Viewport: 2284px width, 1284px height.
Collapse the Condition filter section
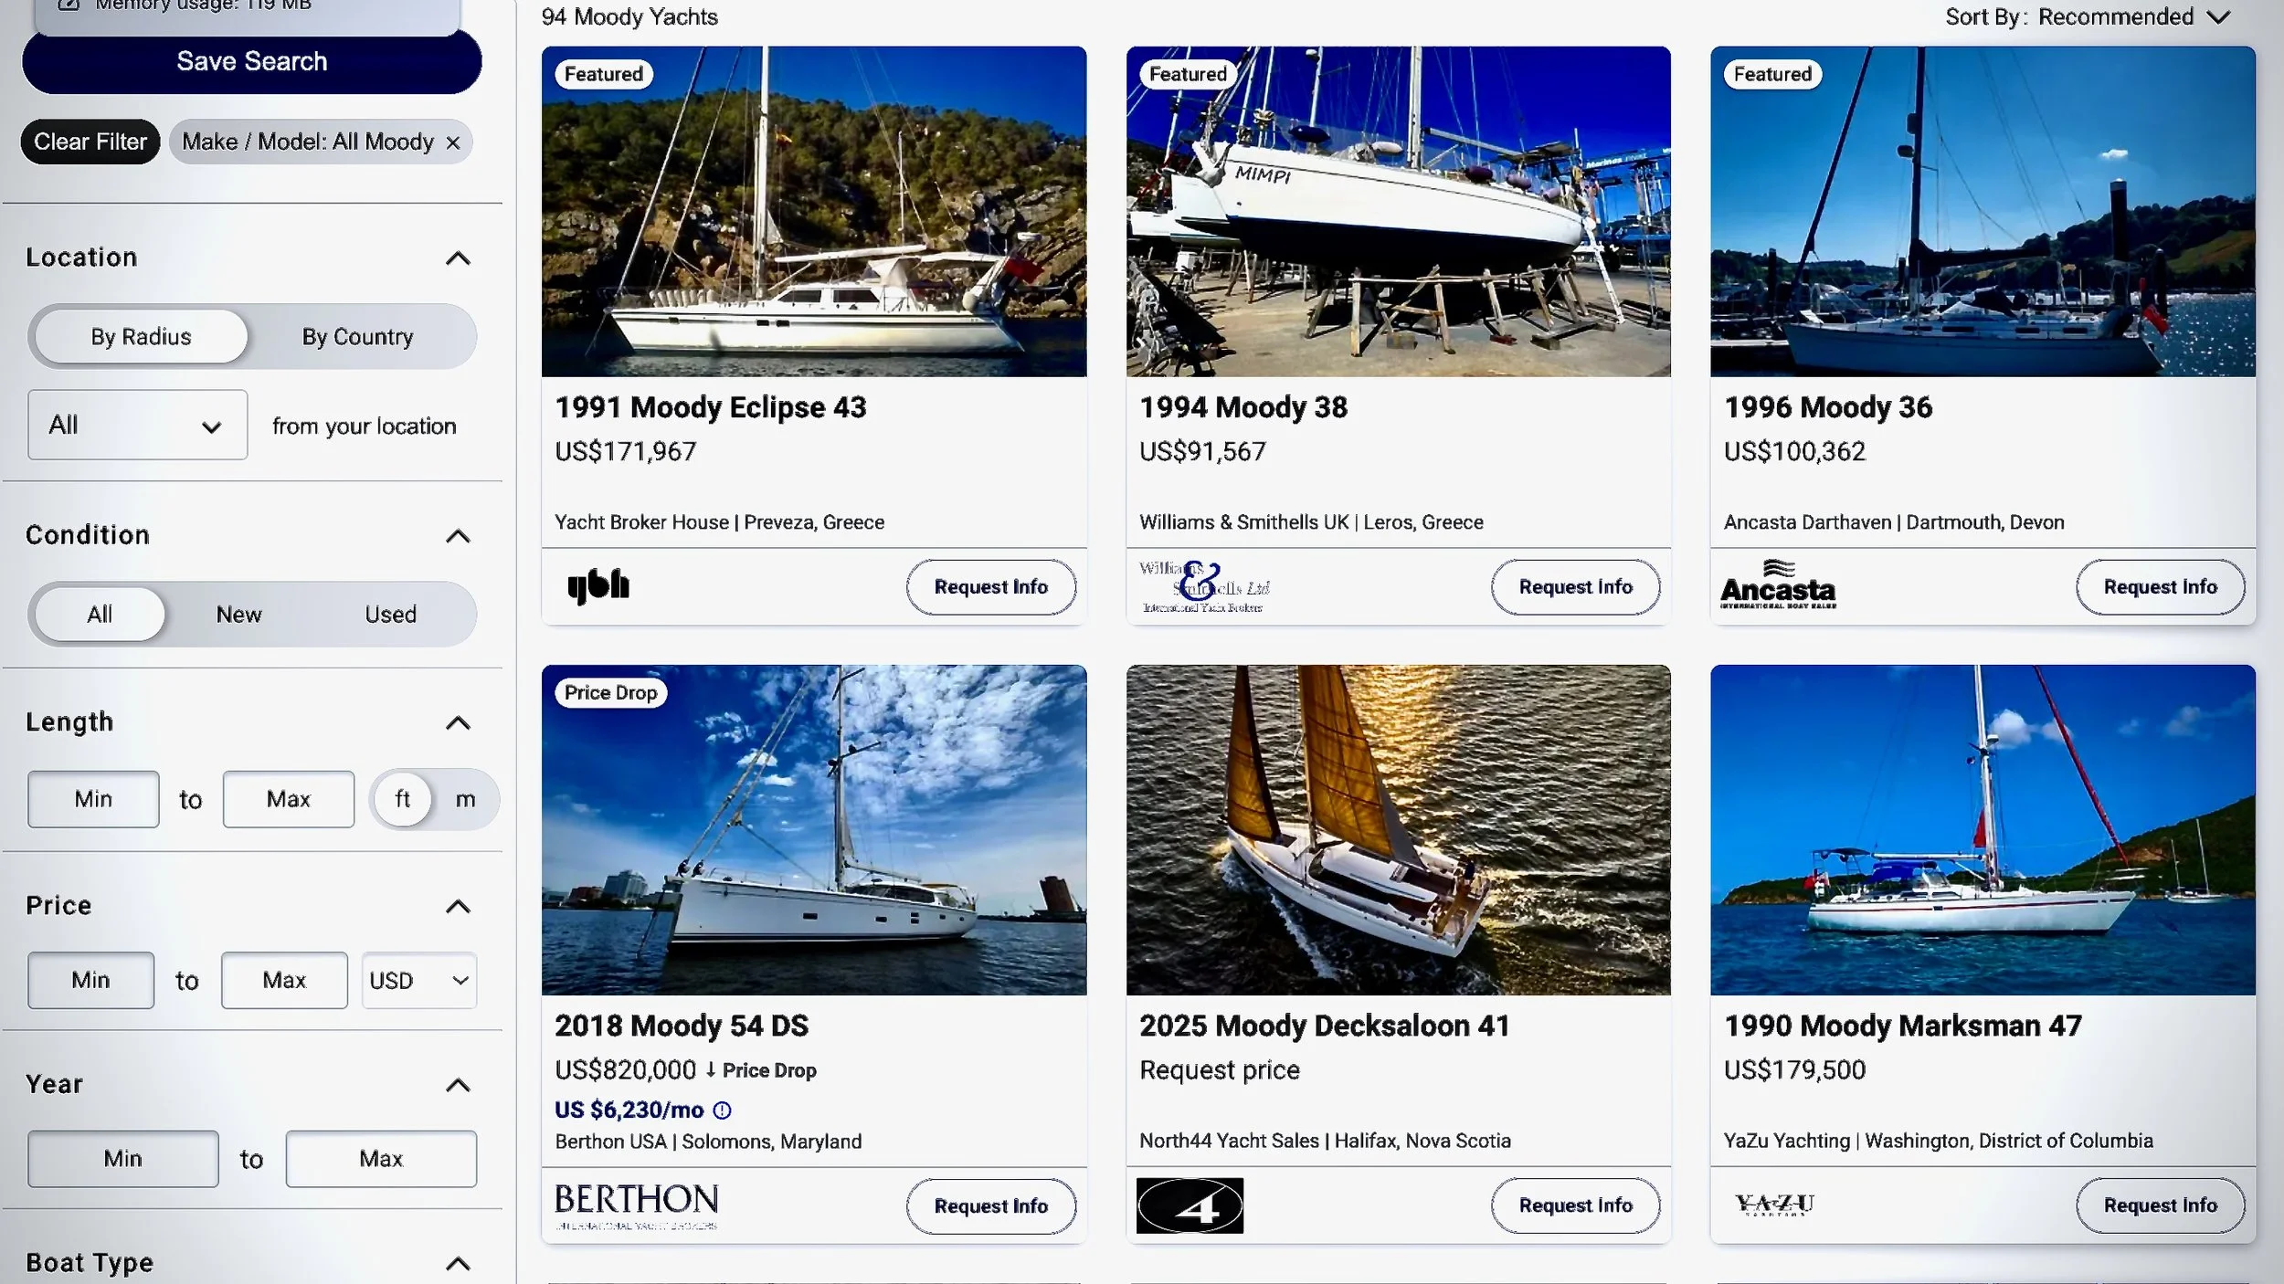pos(458,536)
